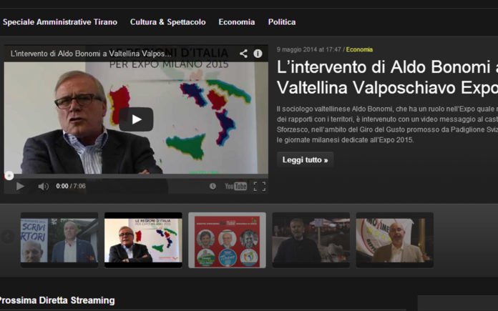Play the video with center play button
This screenshot has height=311, width=498.
(136, 119)
